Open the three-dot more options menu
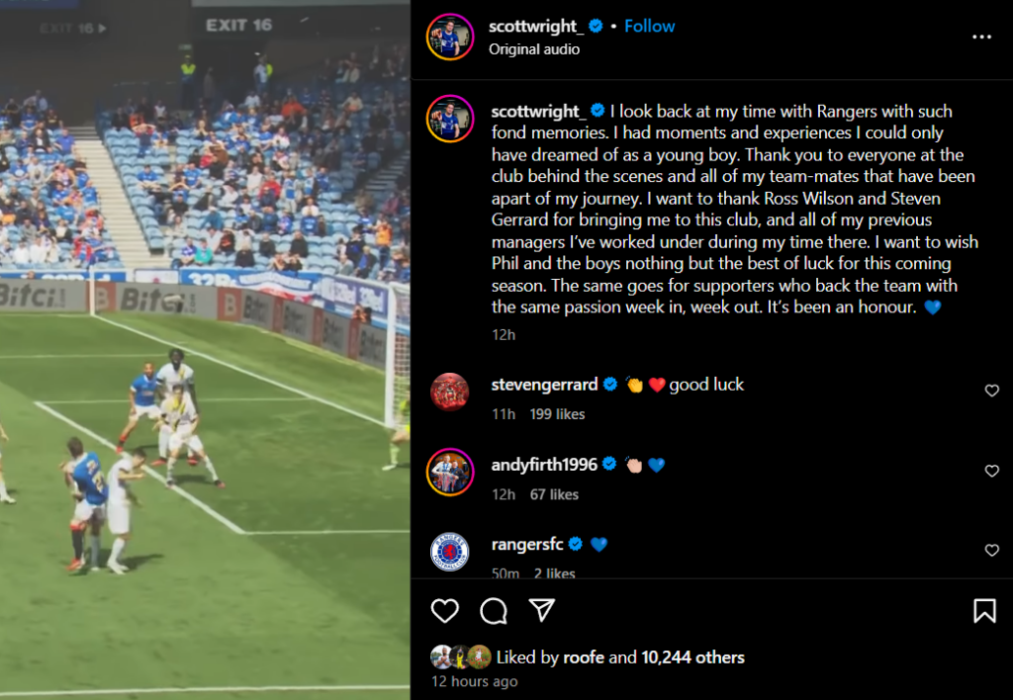This screenshot has height=700, width=1013. (x=981, y=37)
